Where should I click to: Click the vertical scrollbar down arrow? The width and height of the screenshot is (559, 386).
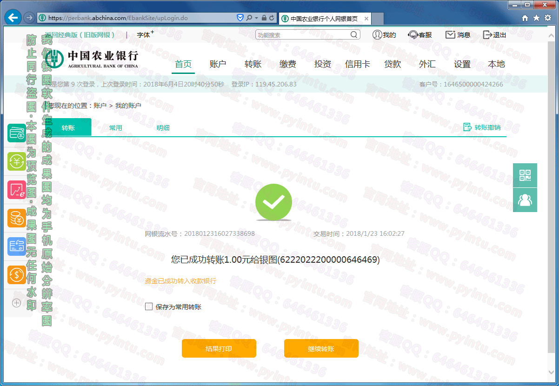pos(552,373)
